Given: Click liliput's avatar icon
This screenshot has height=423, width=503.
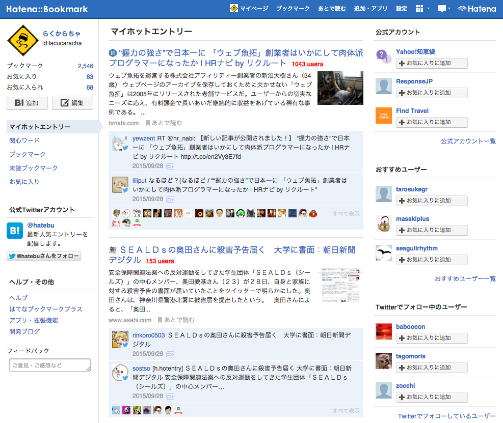Looking at the screenshot, I should [x=120, y=185].
